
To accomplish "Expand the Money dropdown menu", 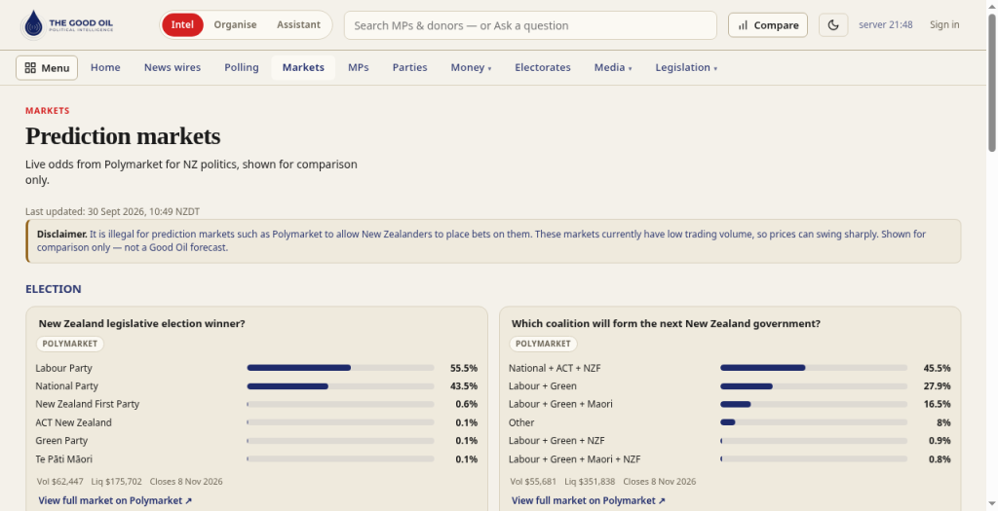I will tap(471, 67).
